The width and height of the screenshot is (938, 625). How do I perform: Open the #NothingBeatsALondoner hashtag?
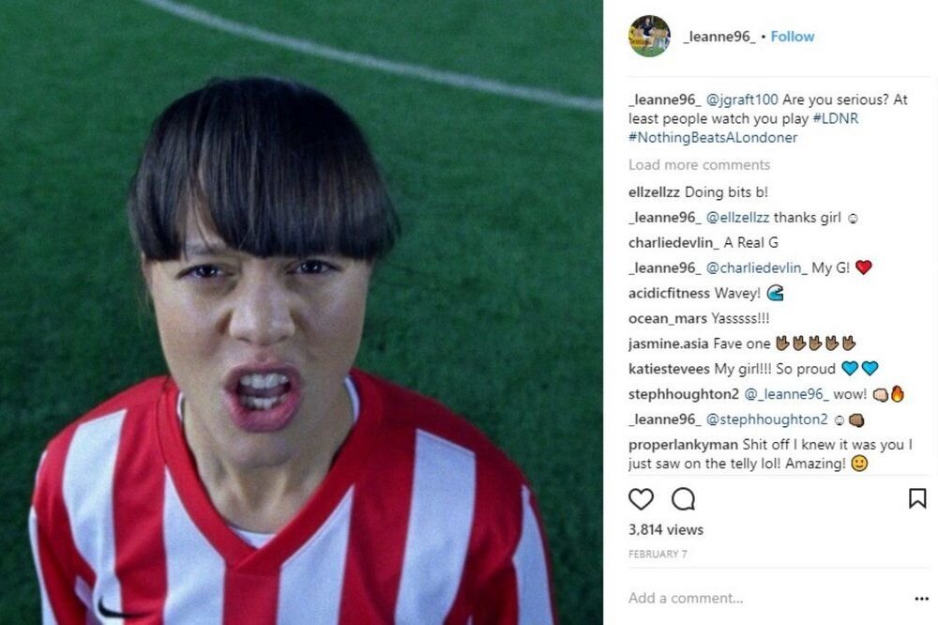(713, 138)
